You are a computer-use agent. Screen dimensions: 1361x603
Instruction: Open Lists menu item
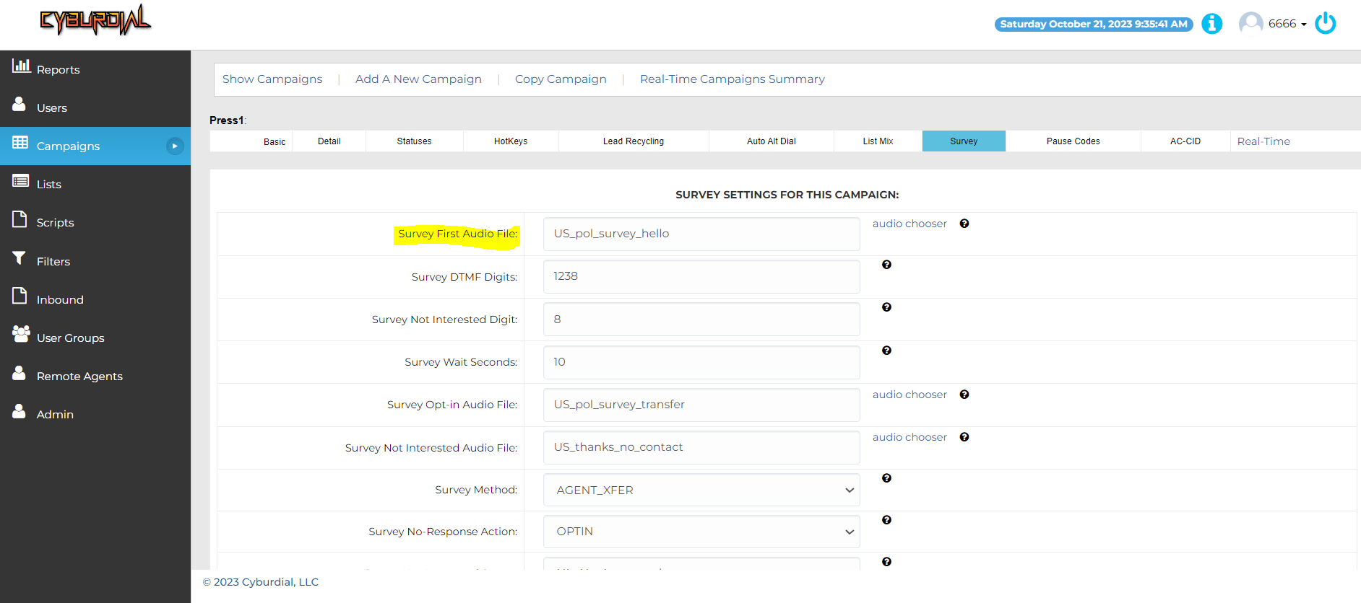coord(95,184)
